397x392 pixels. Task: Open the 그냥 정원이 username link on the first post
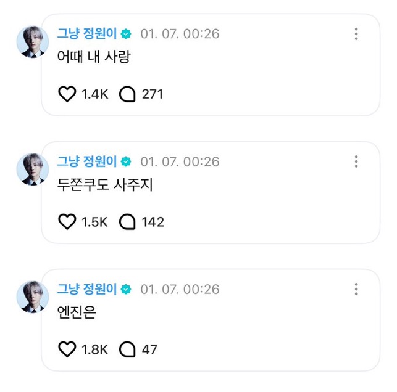[87, 34]
